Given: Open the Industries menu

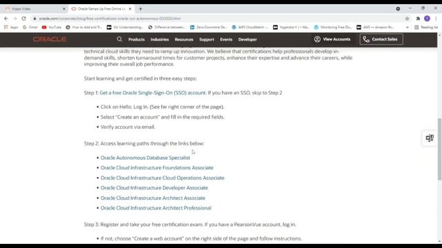Looking at the screenshot, I should tap(160, 40).
